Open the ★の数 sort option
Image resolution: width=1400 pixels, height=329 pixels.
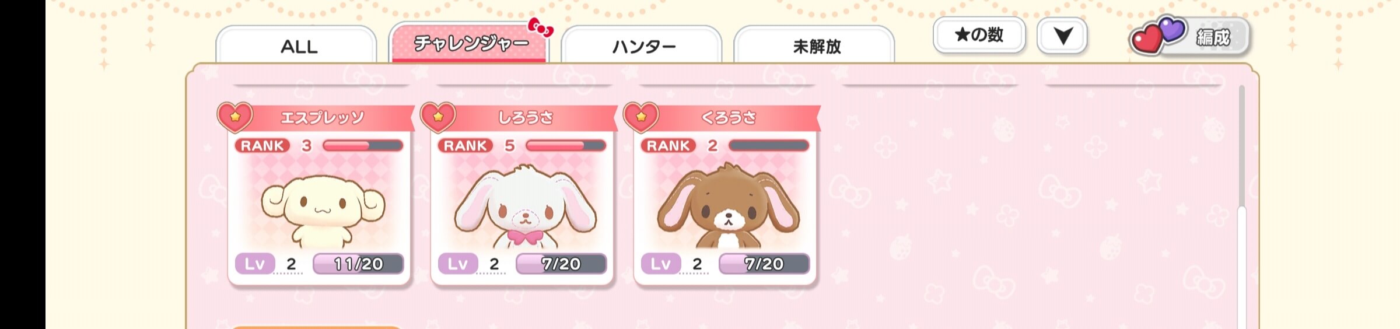click(979, 35)
